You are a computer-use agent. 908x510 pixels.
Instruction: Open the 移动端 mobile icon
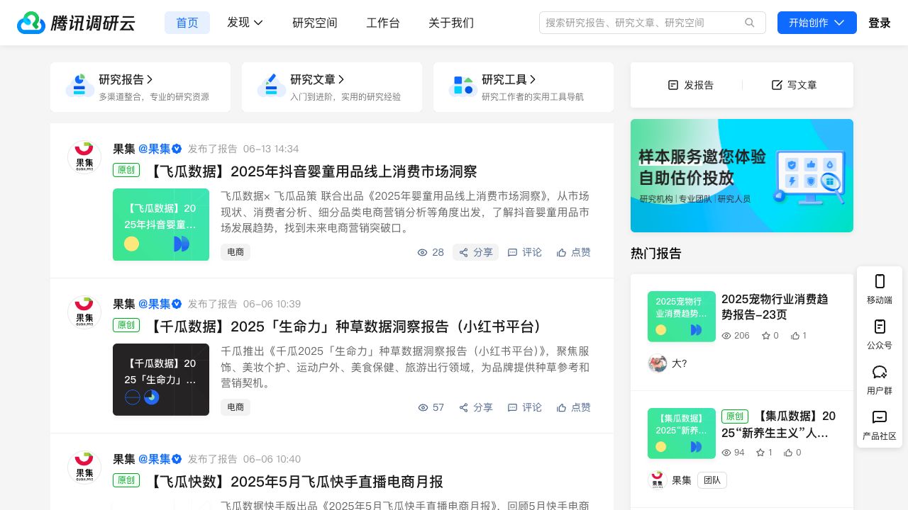(x=880, y=288)
